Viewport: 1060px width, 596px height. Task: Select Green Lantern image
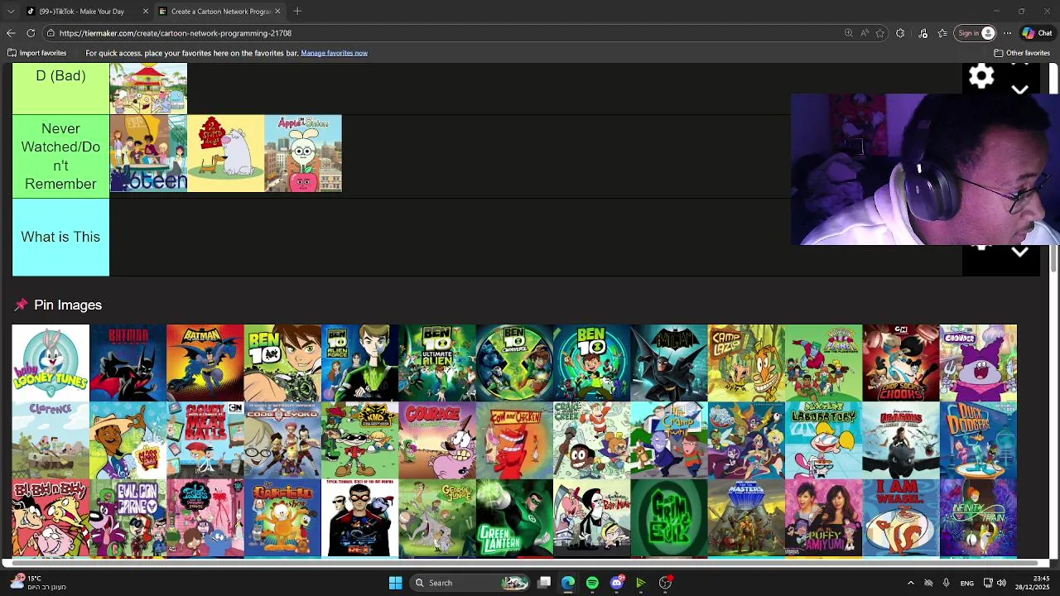click(514, 517)
